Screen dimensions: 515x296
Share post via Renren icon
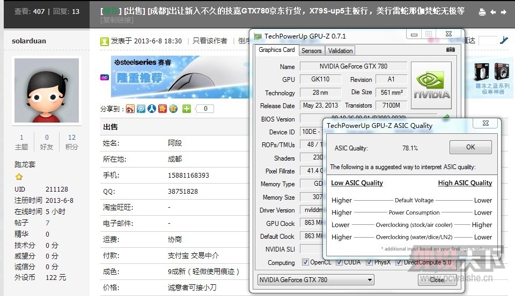coord(151,109)
